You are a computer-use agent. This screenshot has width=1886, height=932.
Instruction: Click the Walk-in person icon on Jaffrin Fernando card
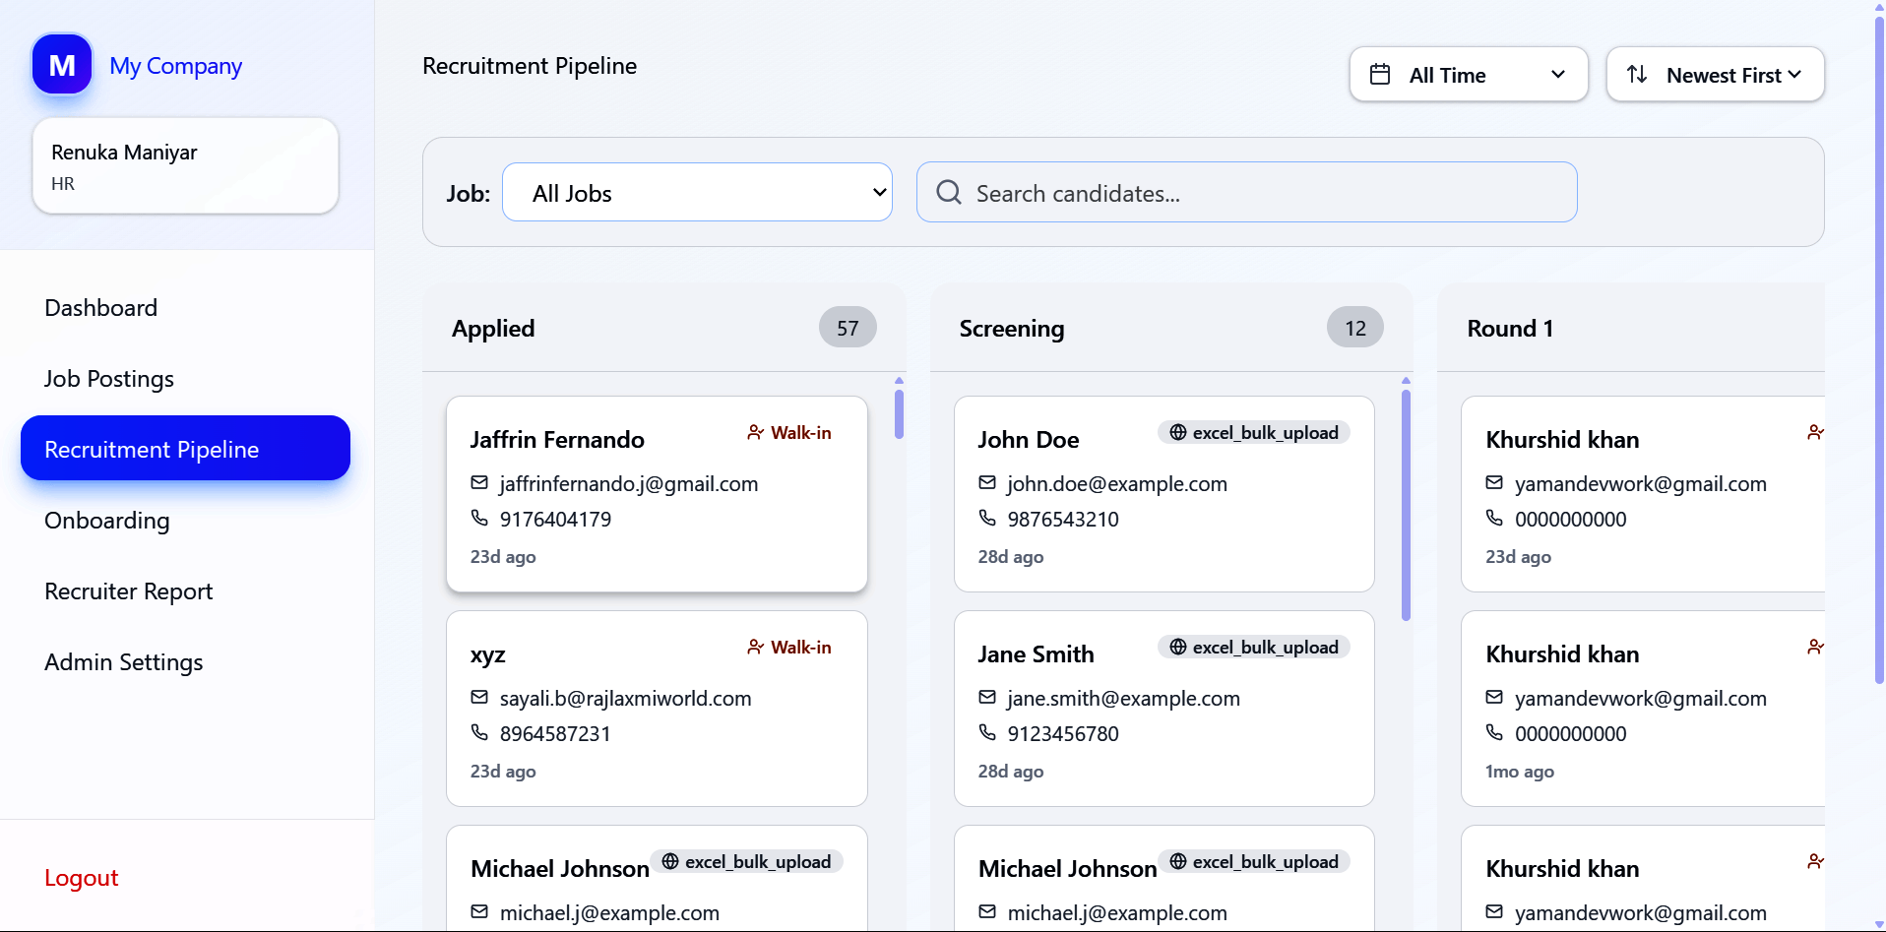[755, 432]
